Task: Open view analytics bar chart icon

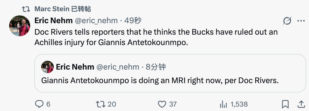Action: [x=223, y=104]
